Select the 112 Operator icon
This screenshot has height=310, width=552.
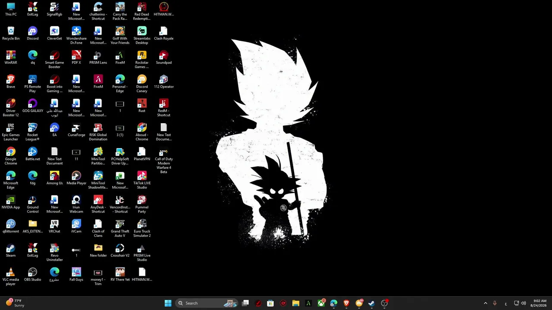pos(163,82)
